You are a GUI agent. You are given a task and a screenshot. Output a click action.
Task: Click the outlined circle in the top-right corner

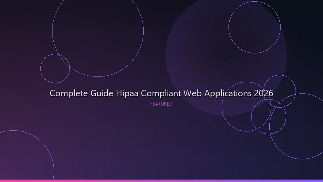254,28
